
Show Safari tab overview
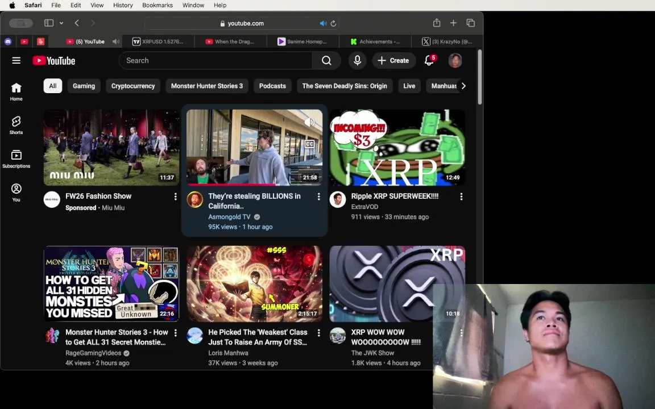[470, 23]
